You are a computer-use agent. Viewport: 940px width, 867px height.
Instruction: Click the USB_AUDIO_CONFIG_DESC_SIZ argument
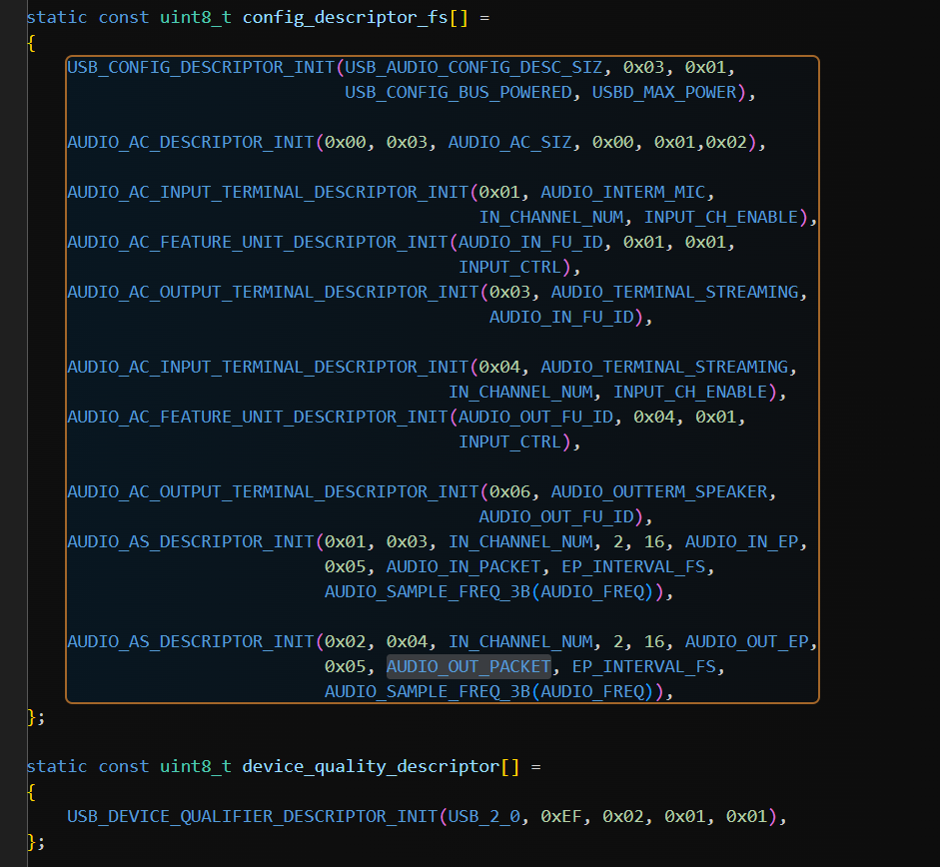tap(473, 68)
